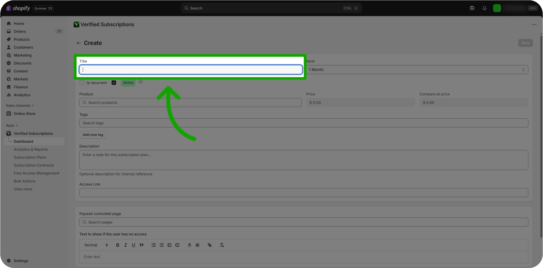Click the Discounts badge icon
This screenshot has height=268, width=543.
coord(9,63)
